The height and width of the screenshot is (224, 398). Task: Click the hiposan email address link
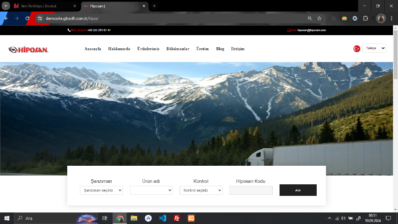point(312,30)
